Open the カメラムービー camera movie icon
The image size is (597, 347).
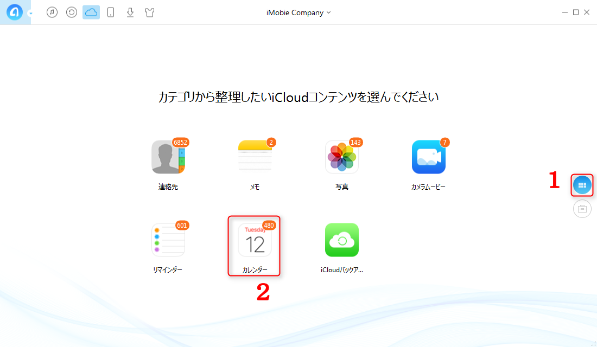pyautogui.click(x=428, y=157)
